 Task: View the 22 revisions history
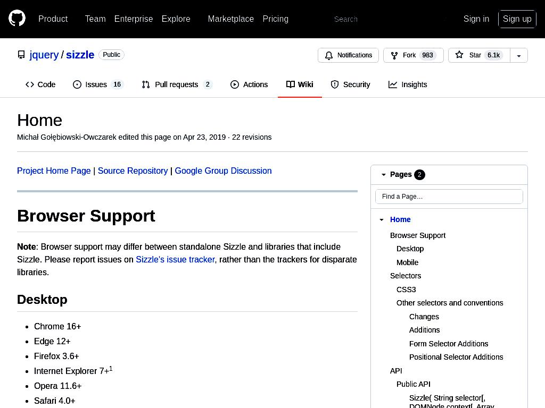click(x=252, y=137)
